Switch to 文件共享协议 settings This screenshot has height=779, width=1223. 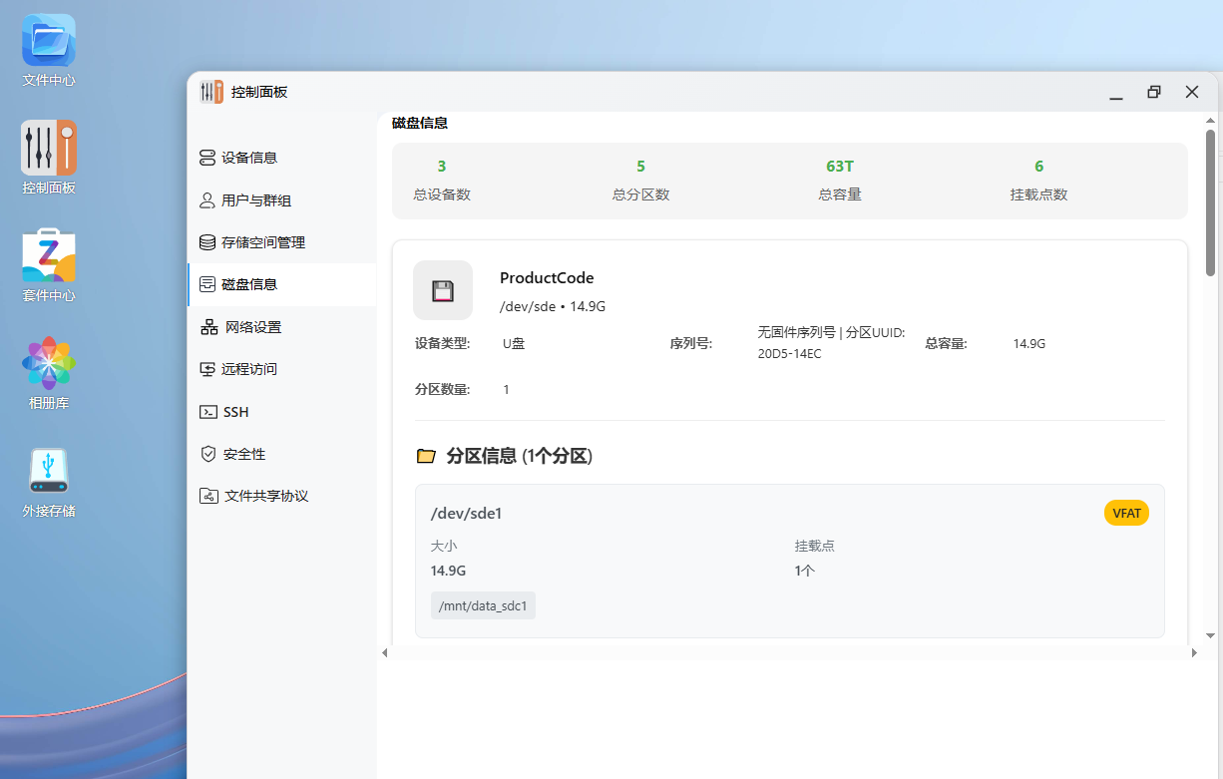[265, 496]
